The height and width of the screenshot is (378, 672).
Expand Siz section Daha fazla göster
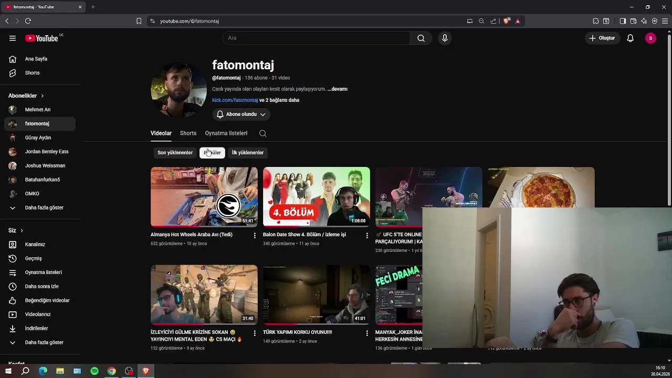[x=40, y=342]
